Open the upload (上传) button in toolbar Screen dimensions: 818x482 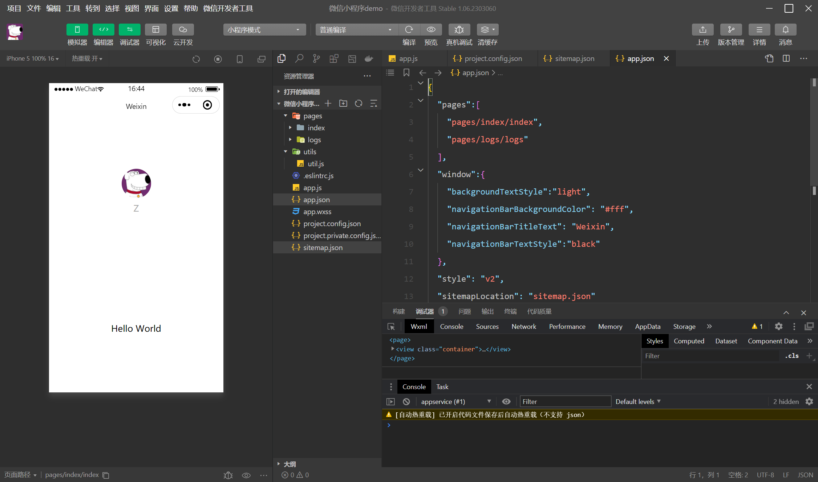[x=702, y=30]
